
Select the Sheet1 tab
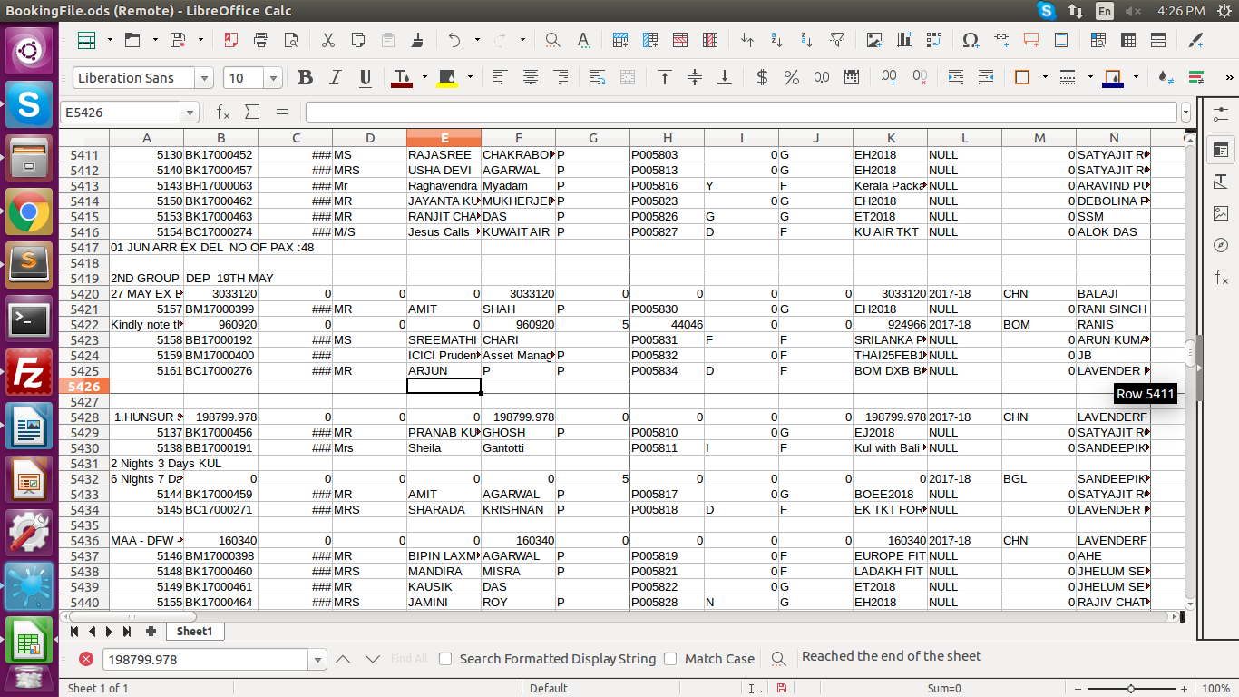194,631
